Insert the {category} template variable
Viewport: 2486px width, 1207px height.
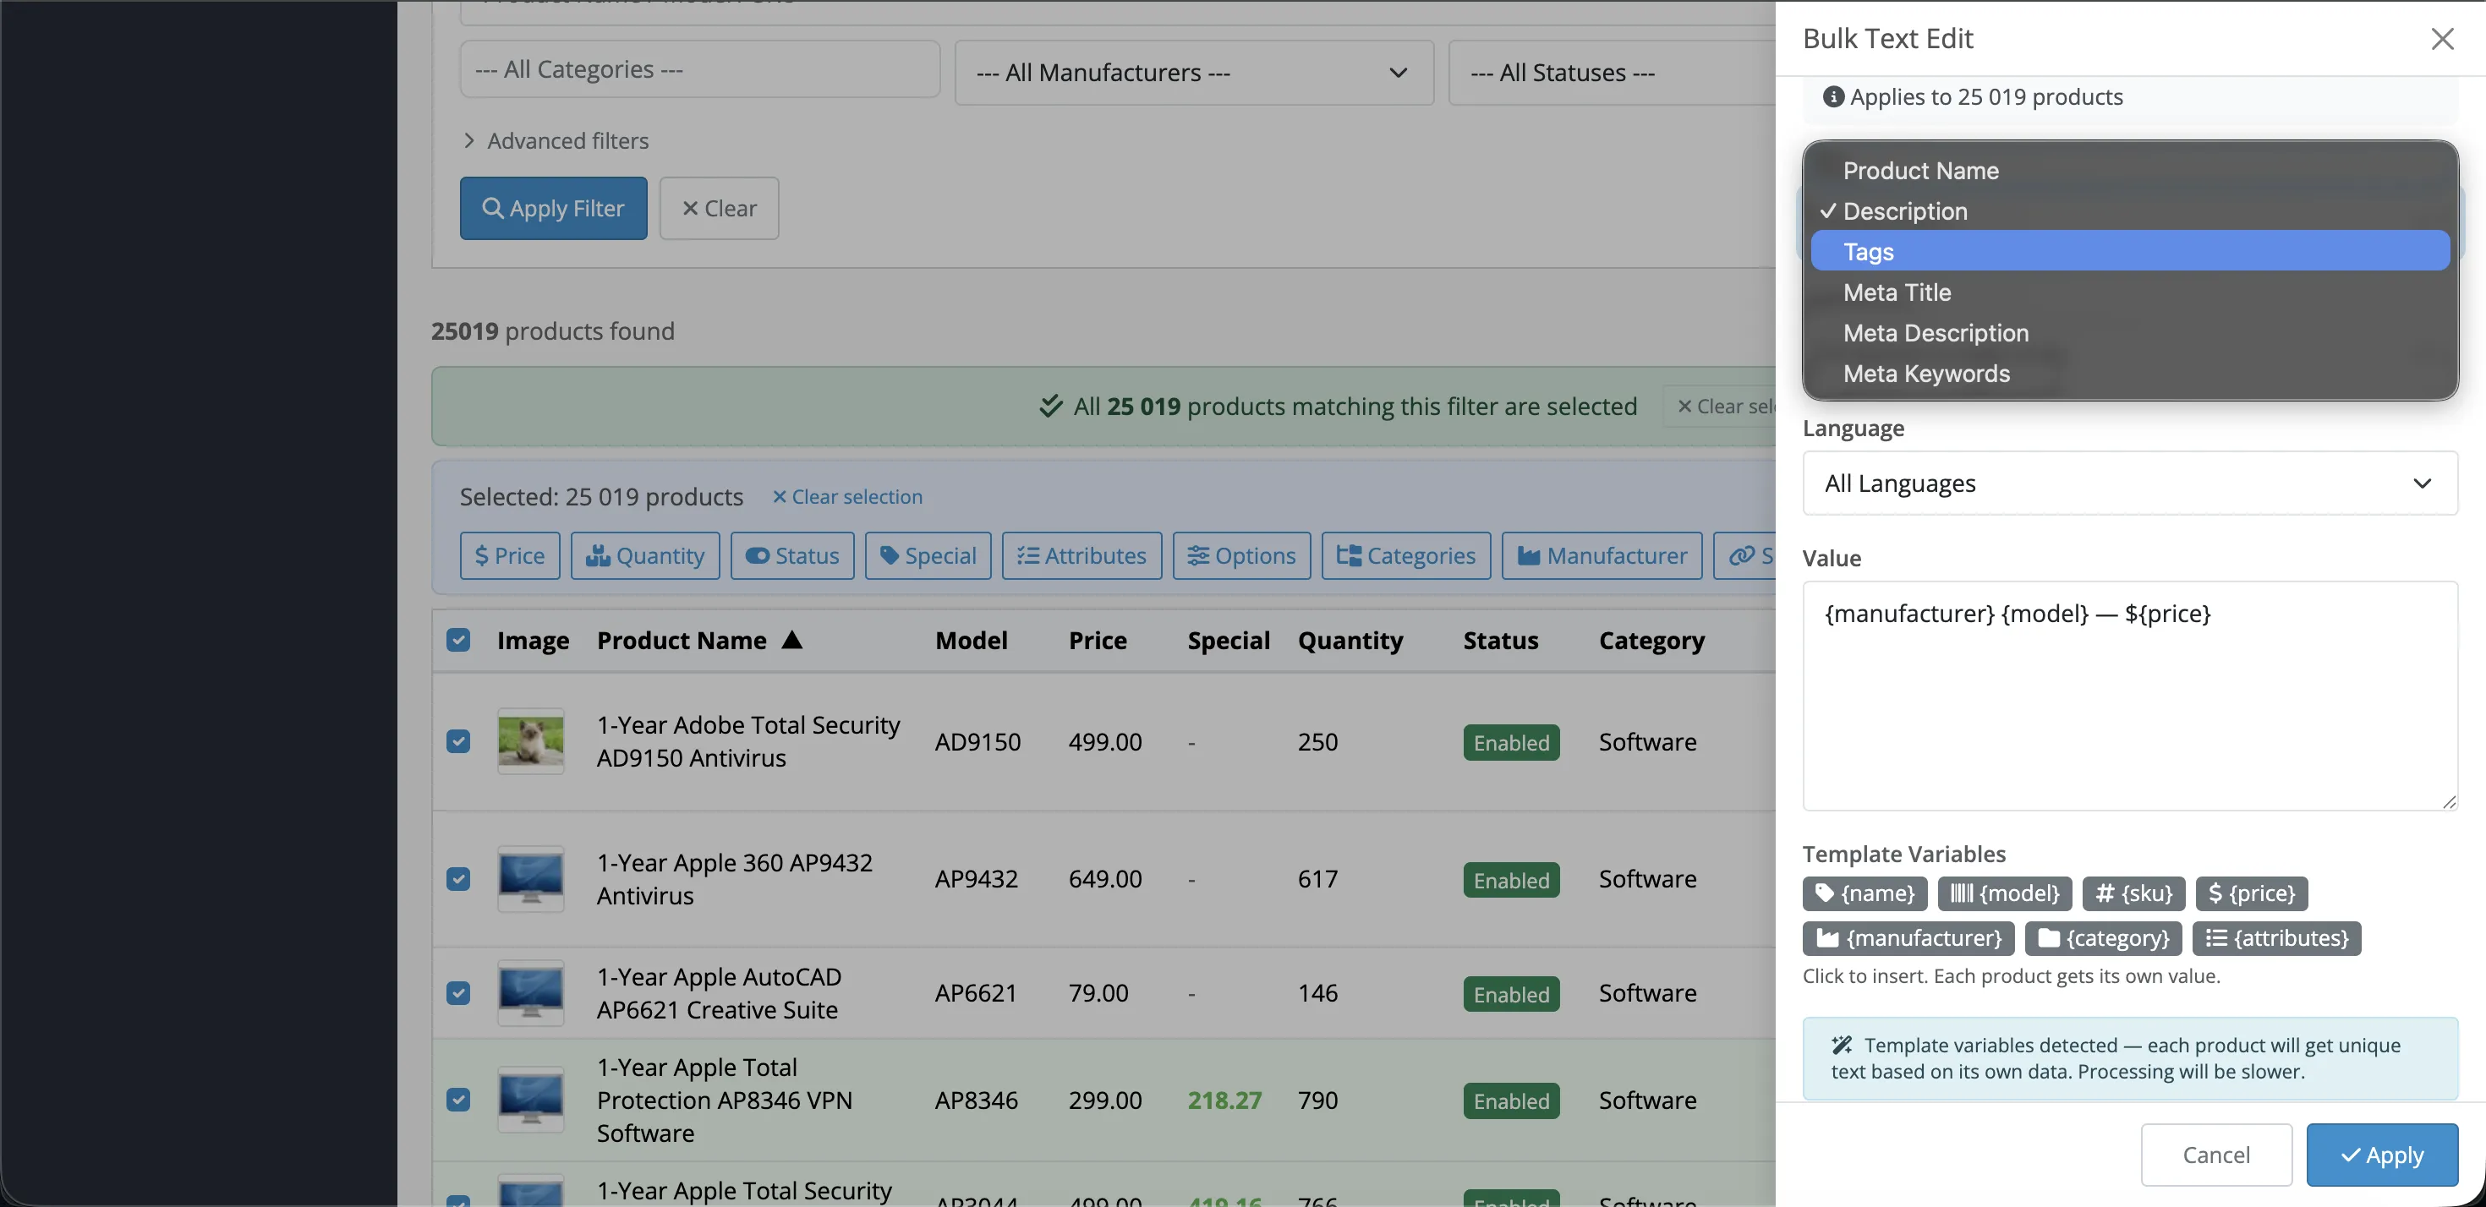coord(2103,938)
